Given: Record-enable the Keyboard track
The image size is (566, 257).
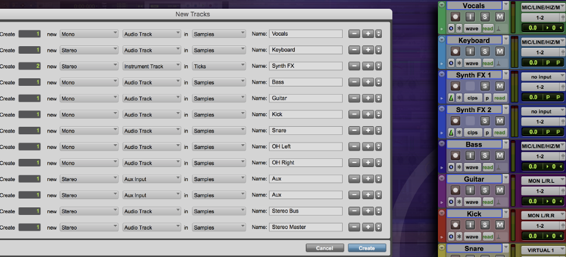Looking at the screenshot, I should point(455,51).
